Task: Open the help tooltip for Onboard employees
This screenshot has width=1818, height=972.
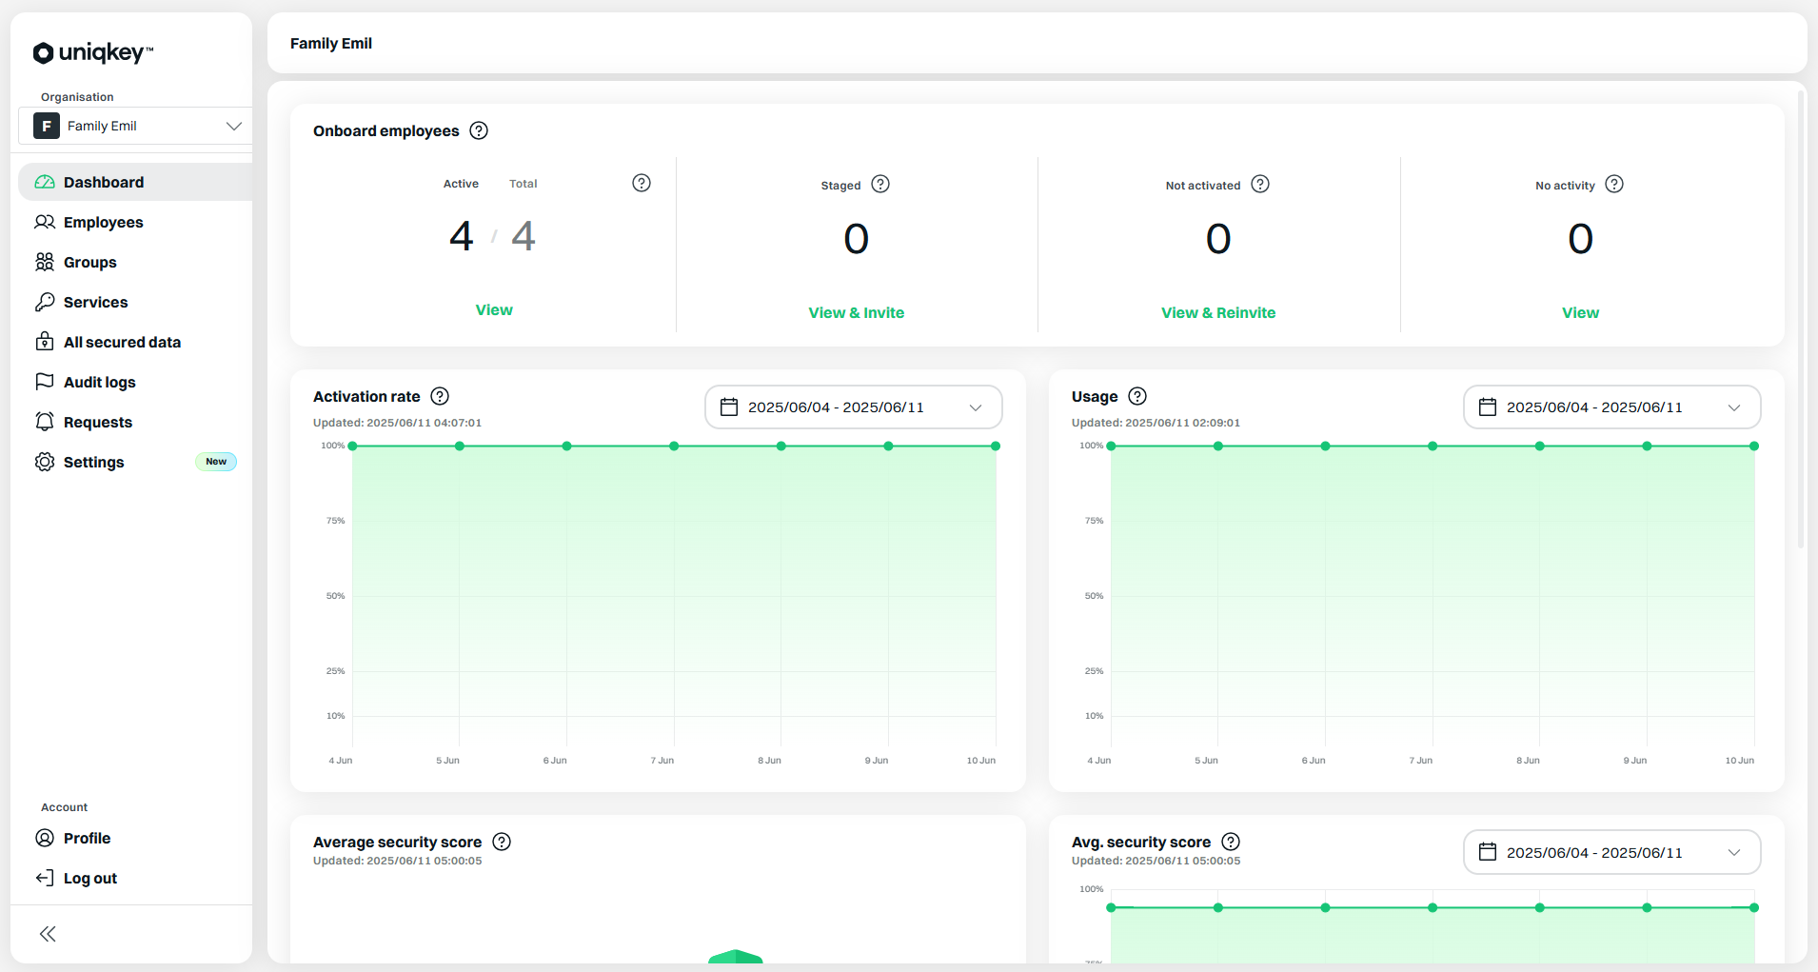Action: [x=479, y=130]
